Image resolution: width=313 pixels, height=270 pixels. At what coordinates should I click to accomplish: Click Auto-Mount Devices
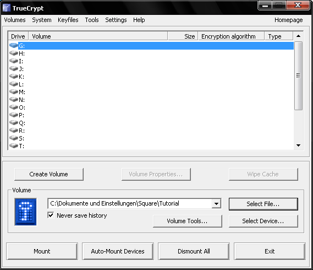118,251
